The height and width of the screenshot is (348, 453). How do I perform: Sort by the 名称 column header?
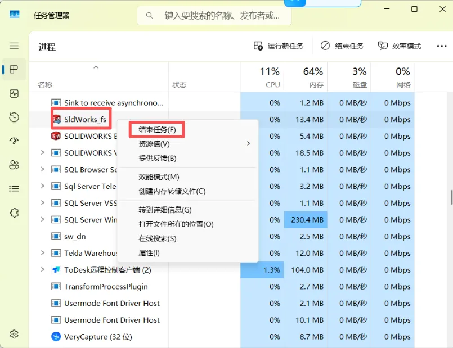[99, 77]
